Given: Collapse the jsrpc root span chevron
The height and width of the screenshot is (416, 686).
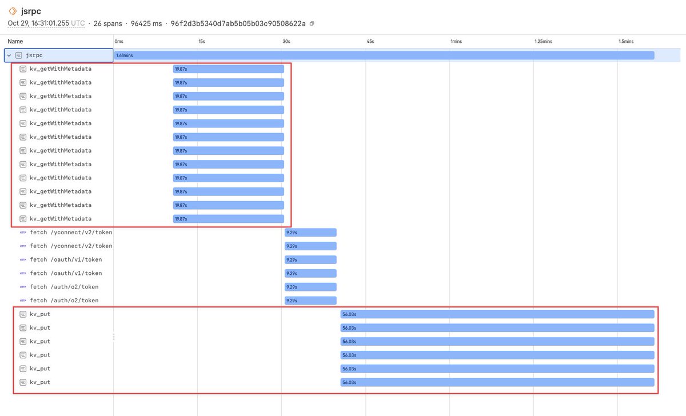Looking at the screenshot, I should (9, 55).
